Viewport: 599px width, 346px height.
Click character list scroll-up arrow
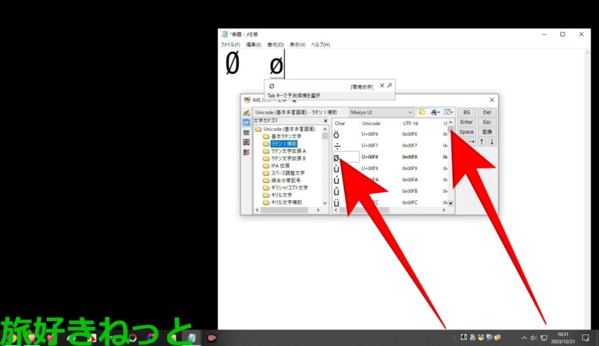click(x=451, y=123)
